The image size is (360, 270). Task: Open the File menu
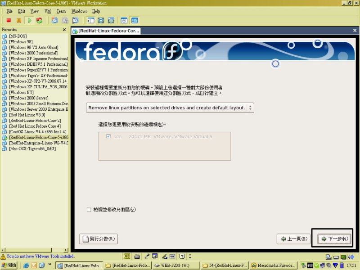9,11
